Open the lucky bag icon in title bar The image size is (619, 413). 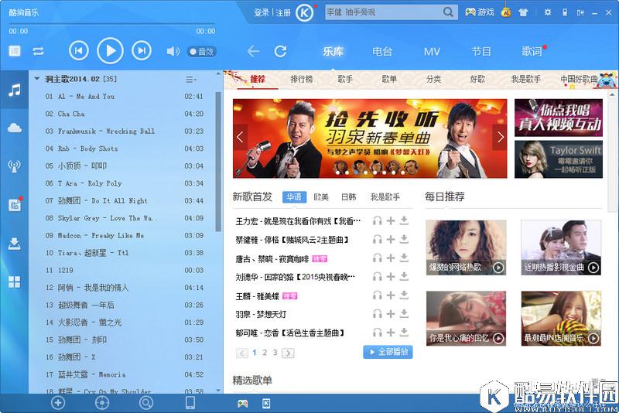click(506, 12)
